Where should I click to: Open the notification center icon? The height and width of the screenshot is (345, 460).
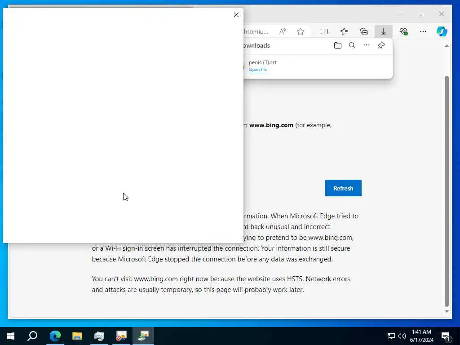pos(446,336)
